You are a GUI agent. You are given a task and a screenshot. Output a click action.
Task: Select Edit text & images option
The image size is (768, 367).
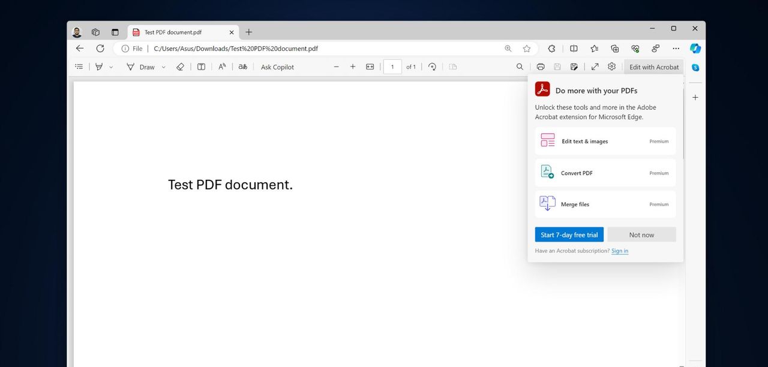605,141
